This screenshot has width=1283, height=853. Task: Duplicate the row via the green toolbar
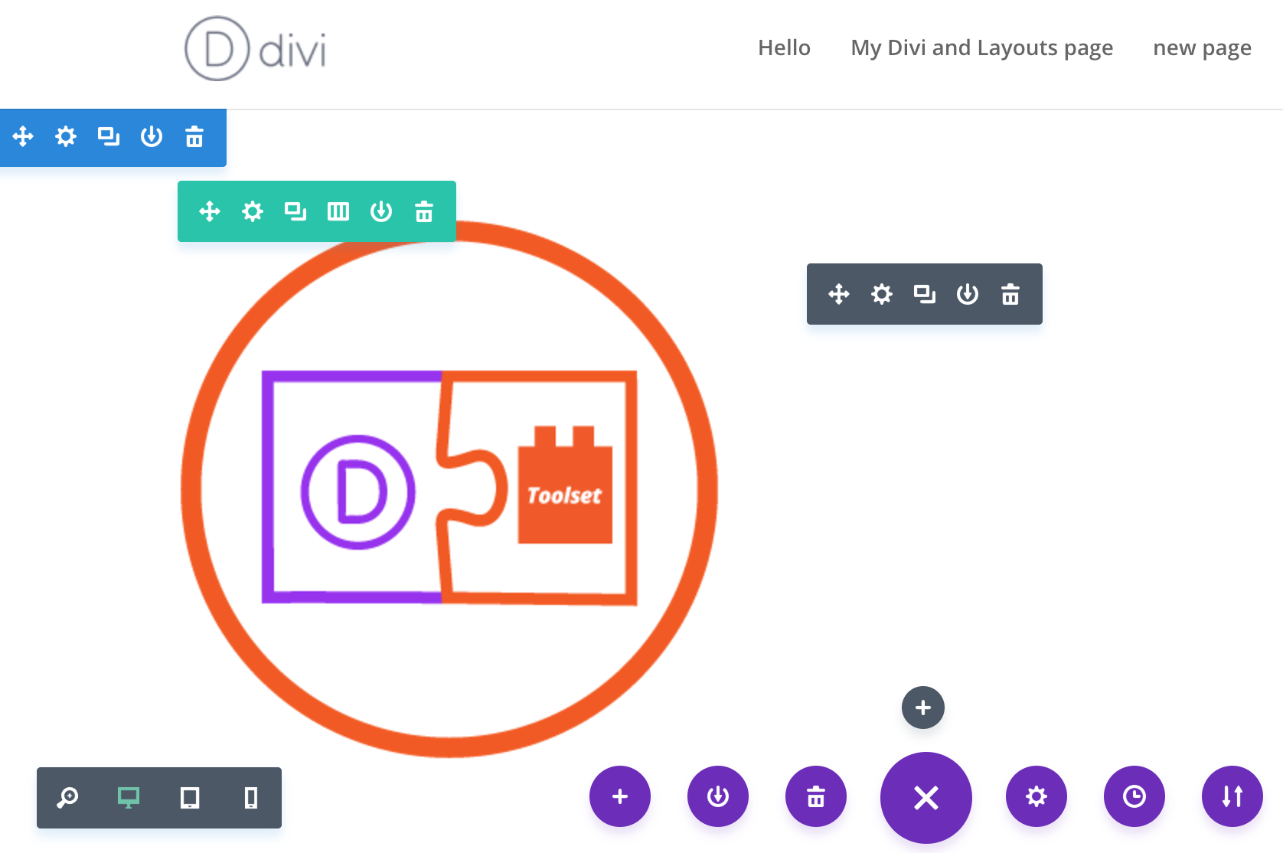coord(295,211)
